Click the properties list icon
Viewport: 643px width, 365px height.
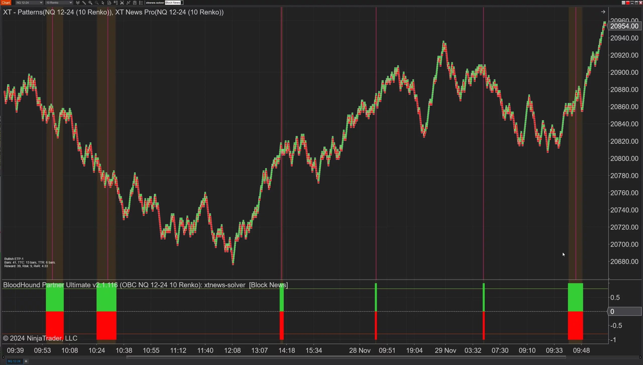coord(141,3)
